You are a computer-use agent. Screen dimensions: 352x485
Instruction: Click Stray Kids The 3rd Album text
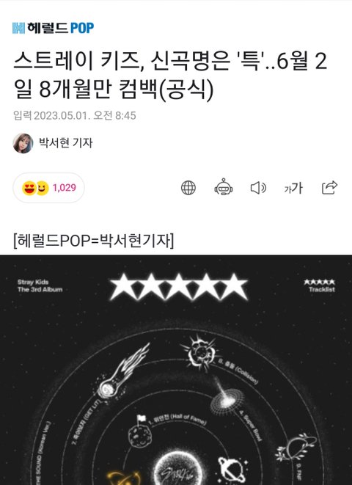click(x=40, y=286)
